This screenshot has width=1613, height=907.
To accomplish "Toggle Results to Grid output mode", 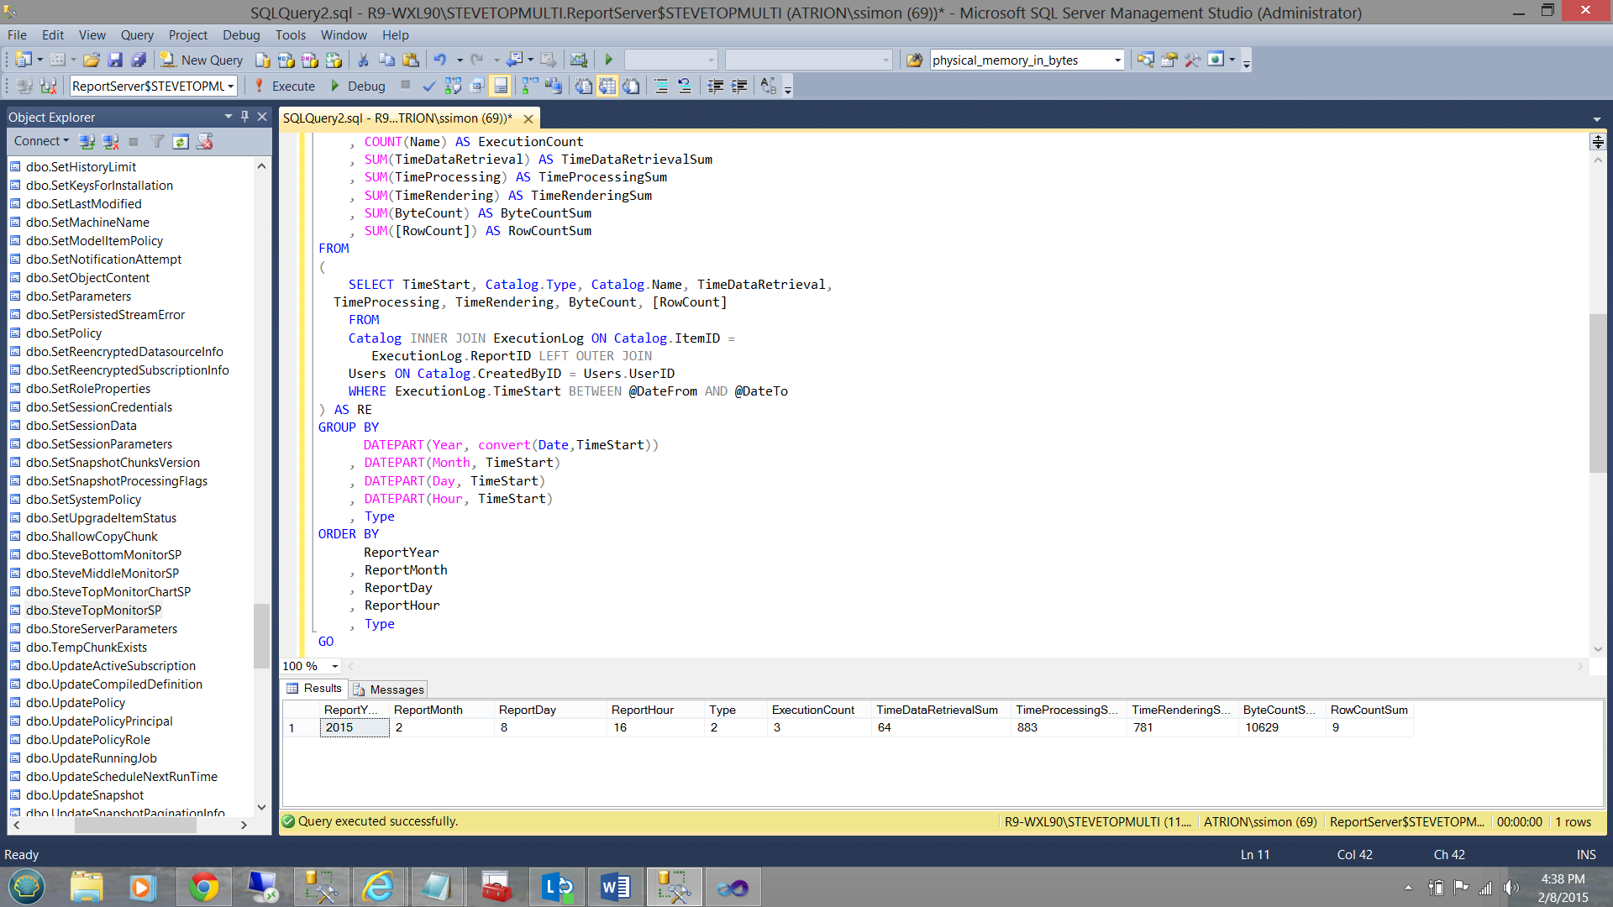I will click(x=607, y=86).
